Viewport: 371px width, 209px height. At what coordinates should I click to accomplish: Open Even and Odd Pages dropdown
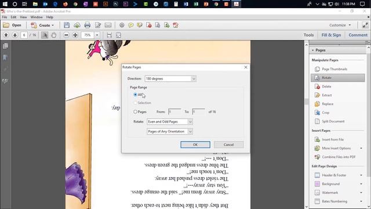[x=170, y=121]
